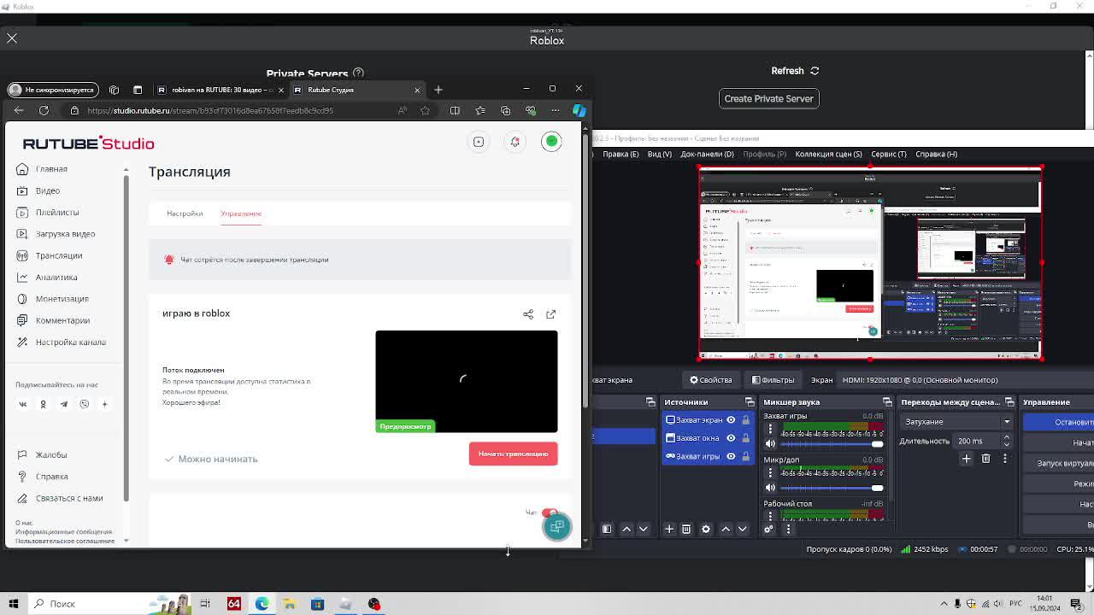Mute Захват игры audio in mixer
Screen dimensions: 1094x615
(x=770, y=444)
